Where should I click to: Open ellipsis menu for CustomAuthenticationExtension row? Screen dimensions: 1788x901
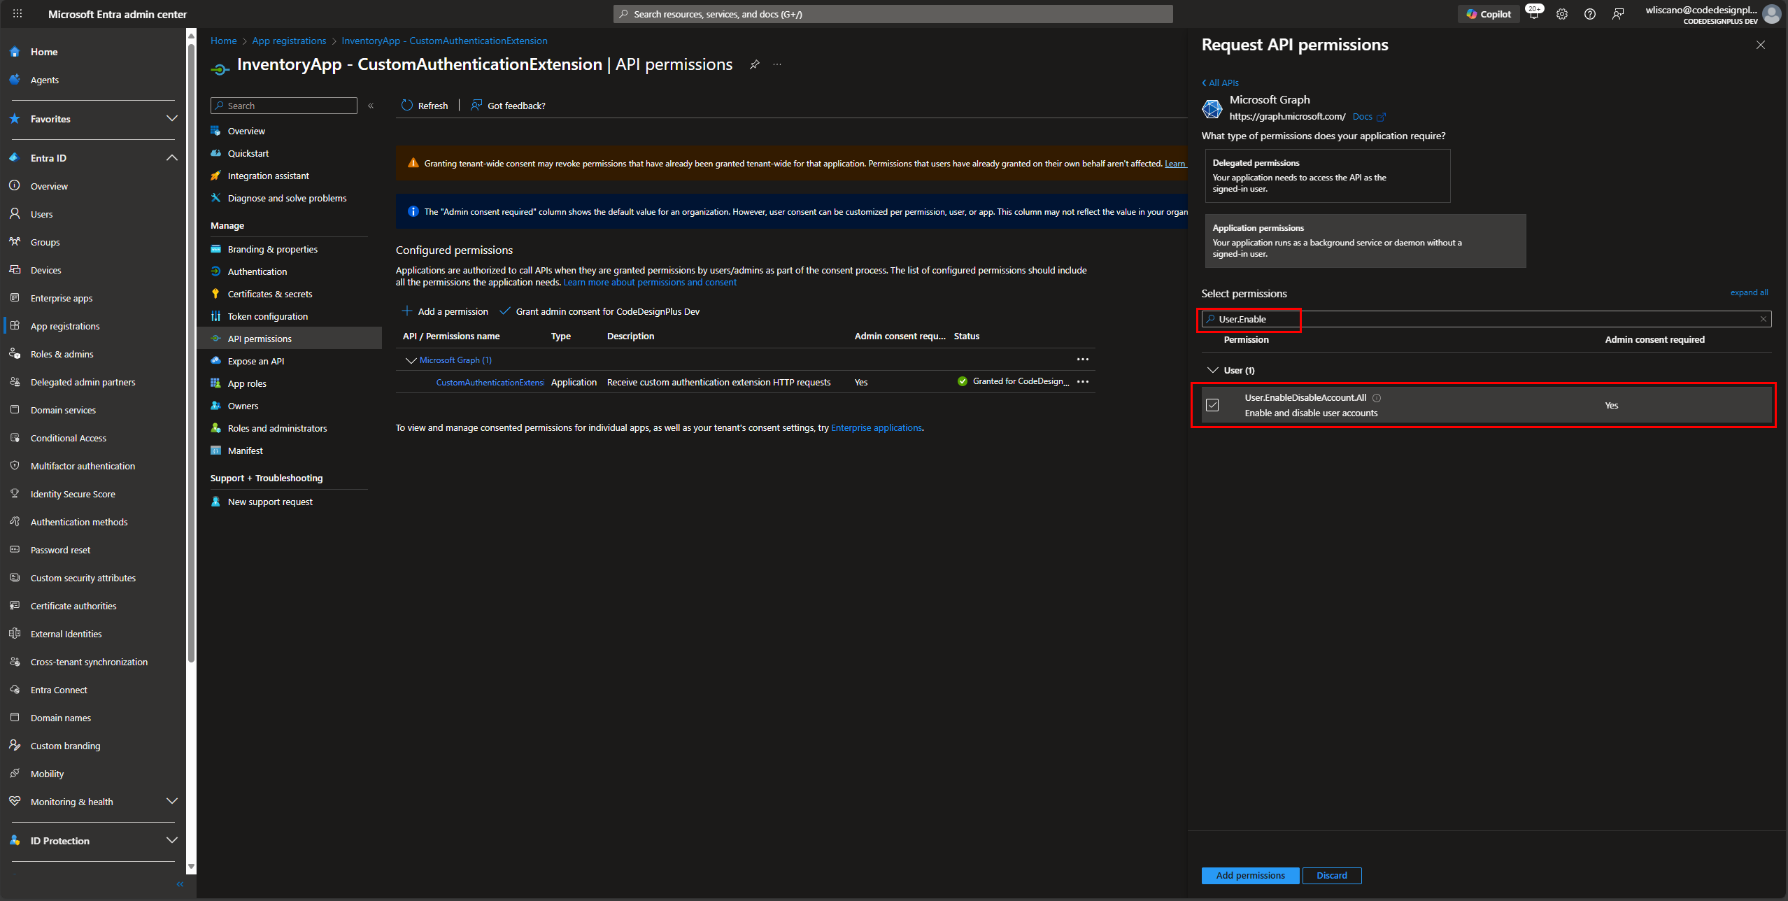coord(1082,382)
